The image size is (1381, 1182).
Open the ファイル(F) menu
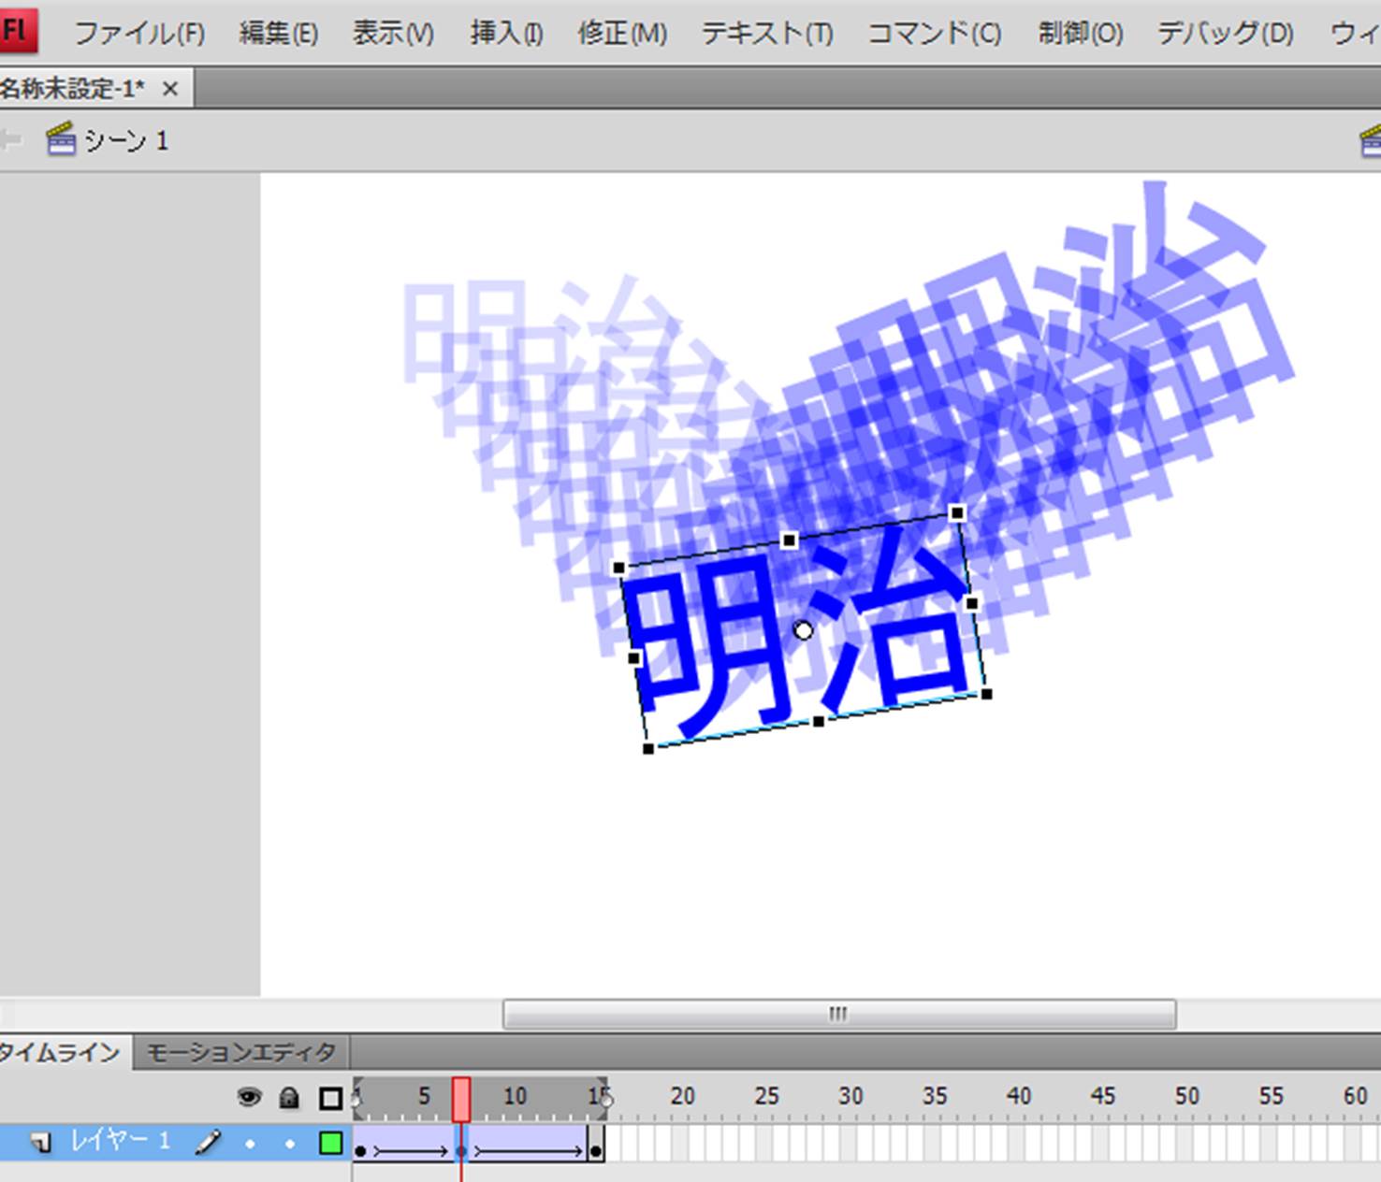pos(139,34)
